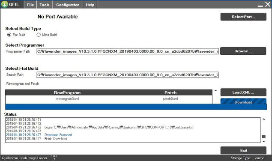The height and width of the screenshot is (161, 272).
Task: Click the Patch column header
Action: tap(170, 92)
